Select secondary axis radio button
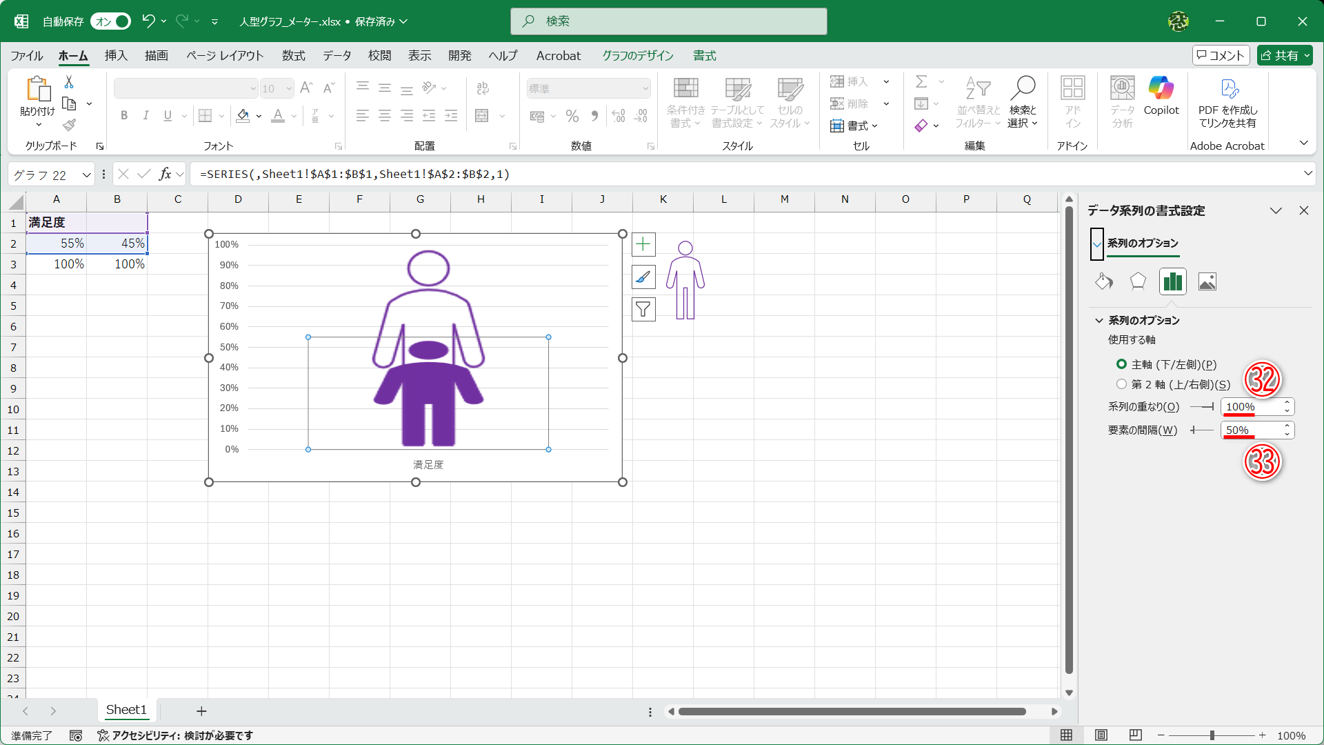 [x=1121, y=384]
